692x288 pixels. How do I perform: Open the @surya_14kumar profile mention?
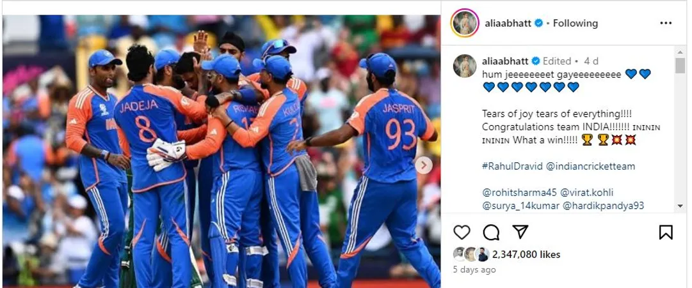(x=521, y=206)
